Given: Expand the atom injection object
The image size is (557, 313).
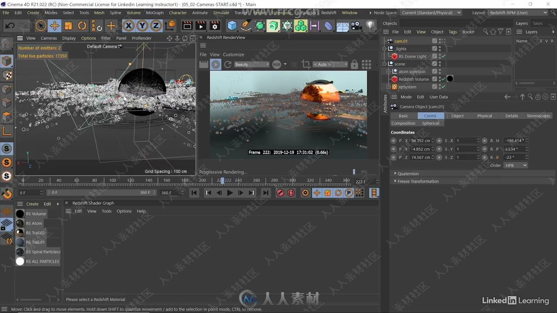Looking at the screenshot, I should click(x=389, y=72).
